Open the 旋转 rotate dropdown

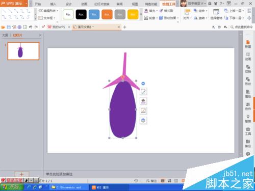[200, 18]
